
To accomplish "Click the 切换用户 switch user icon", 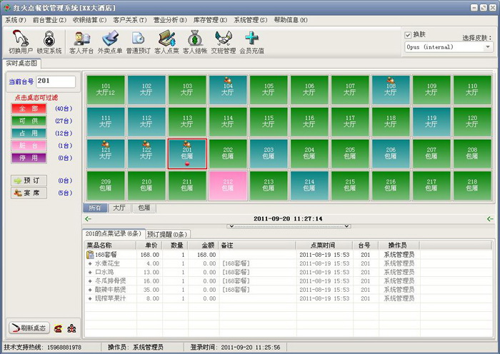I will (19, 41).
